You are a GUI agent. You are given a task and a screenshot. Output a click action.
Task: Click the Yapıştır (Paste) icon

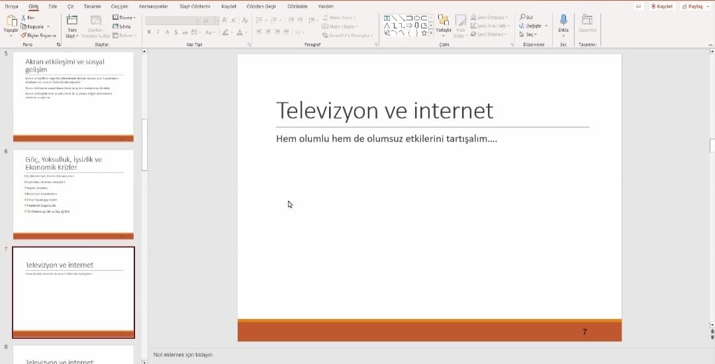[x=11, y=21]
